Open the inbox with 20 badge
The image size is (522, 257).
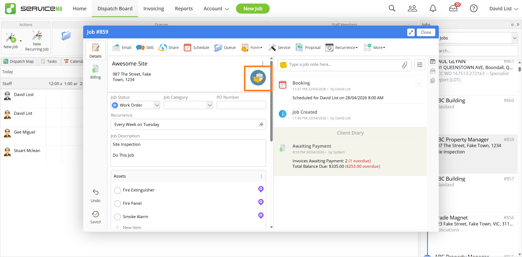pyautogui.click(x=453, y=8)
